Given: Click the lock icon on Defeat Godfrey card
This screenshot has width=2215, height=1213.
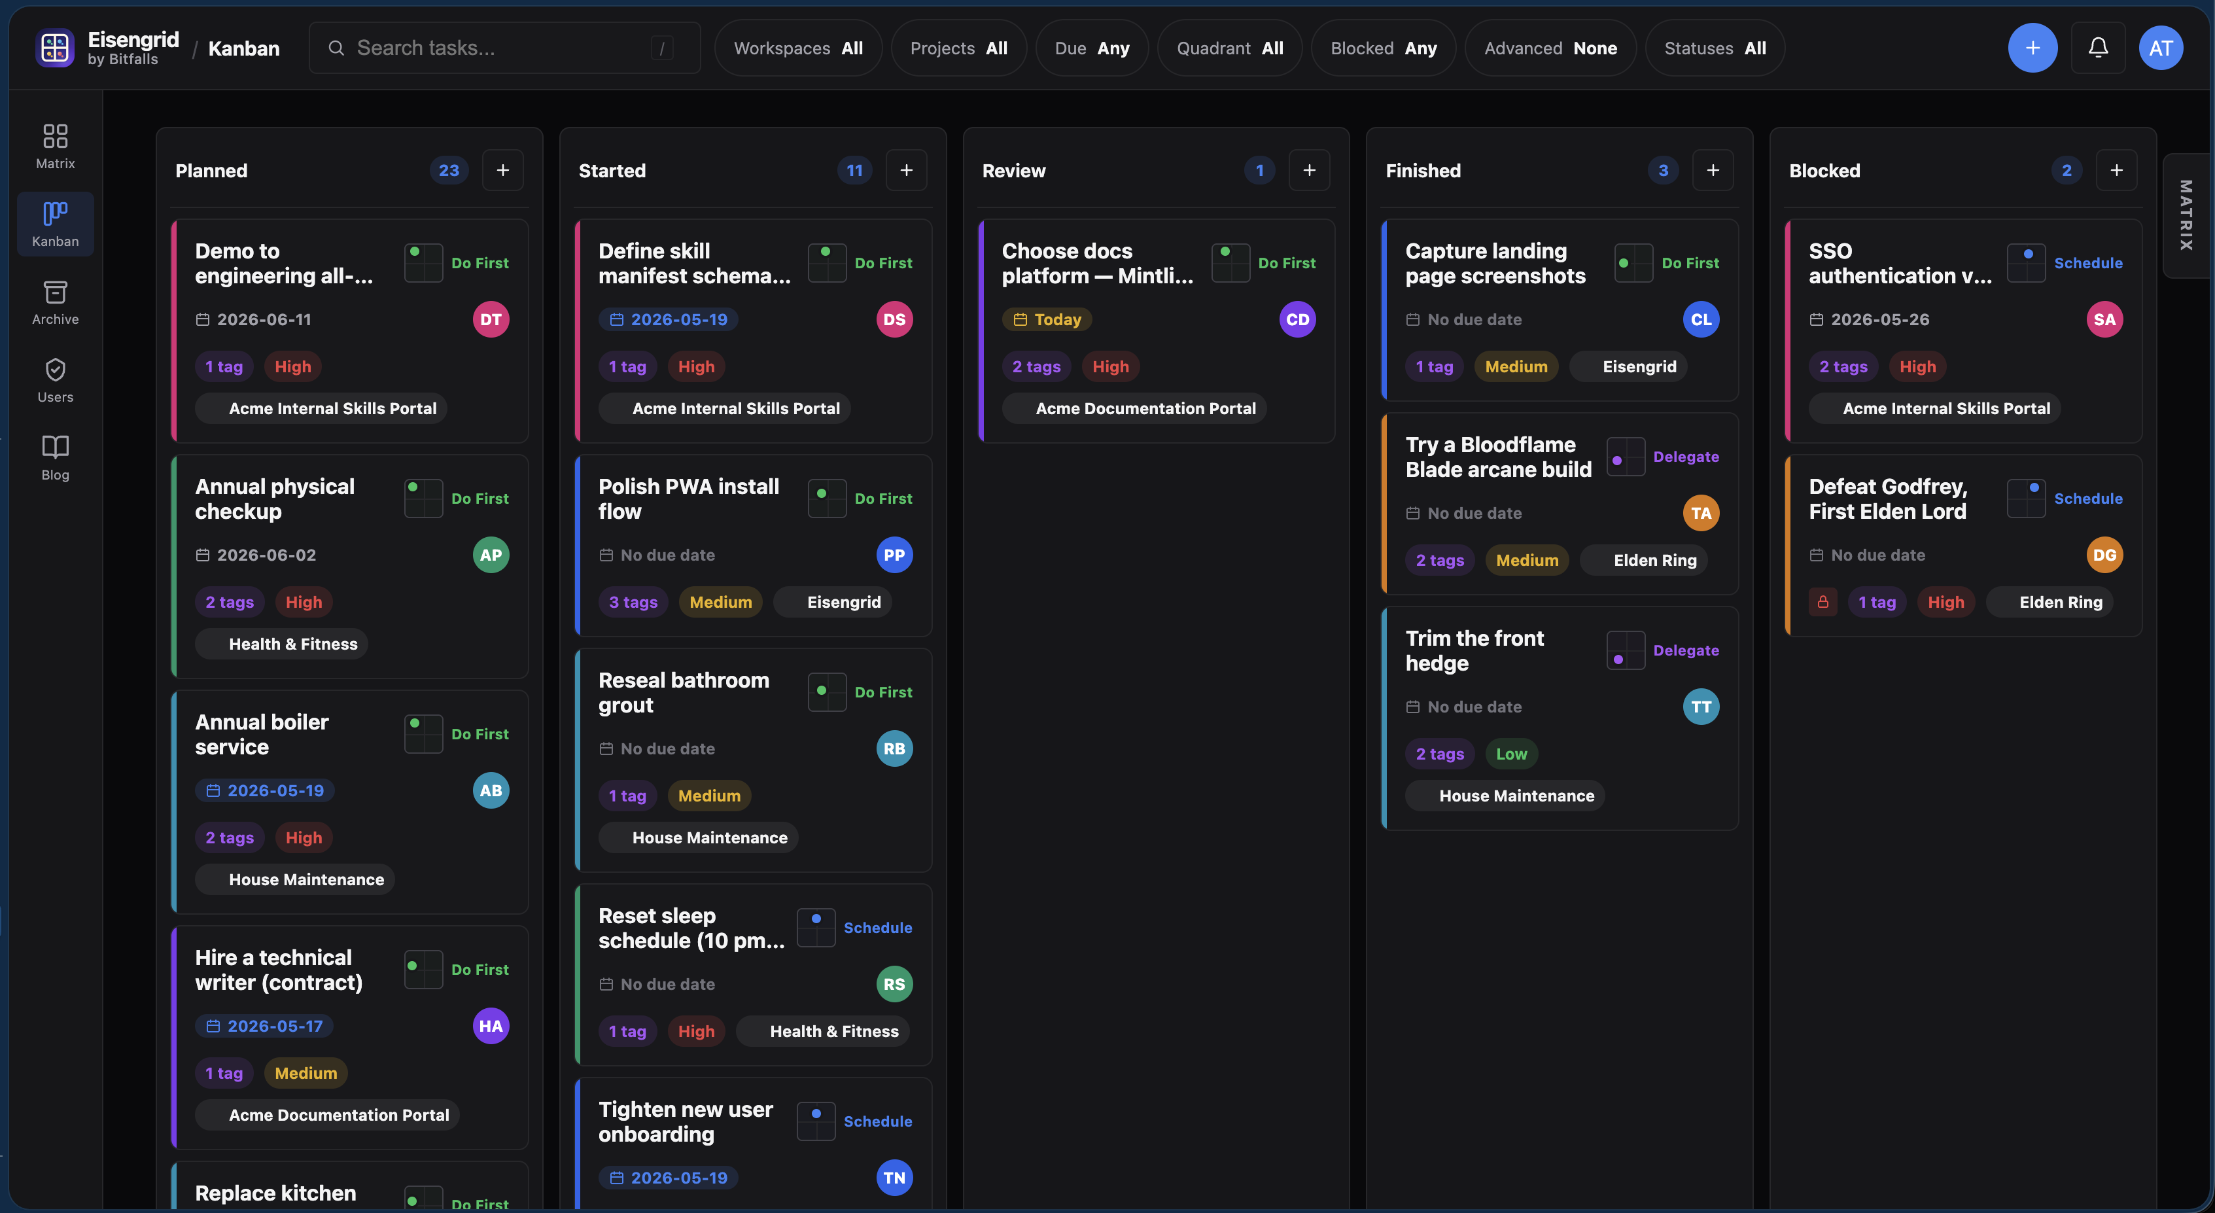Looking at the screenshot, I should coord(1823,602).
